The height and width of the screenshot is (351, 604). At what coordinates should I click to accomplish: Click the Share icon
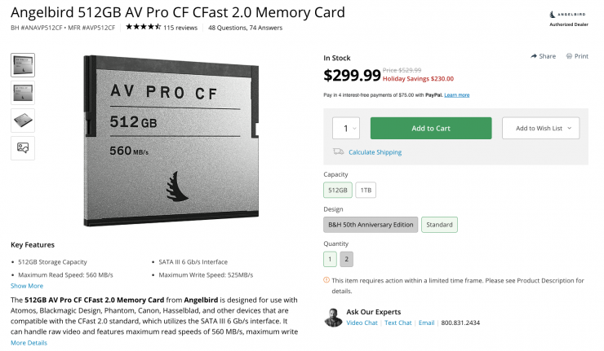534,56
